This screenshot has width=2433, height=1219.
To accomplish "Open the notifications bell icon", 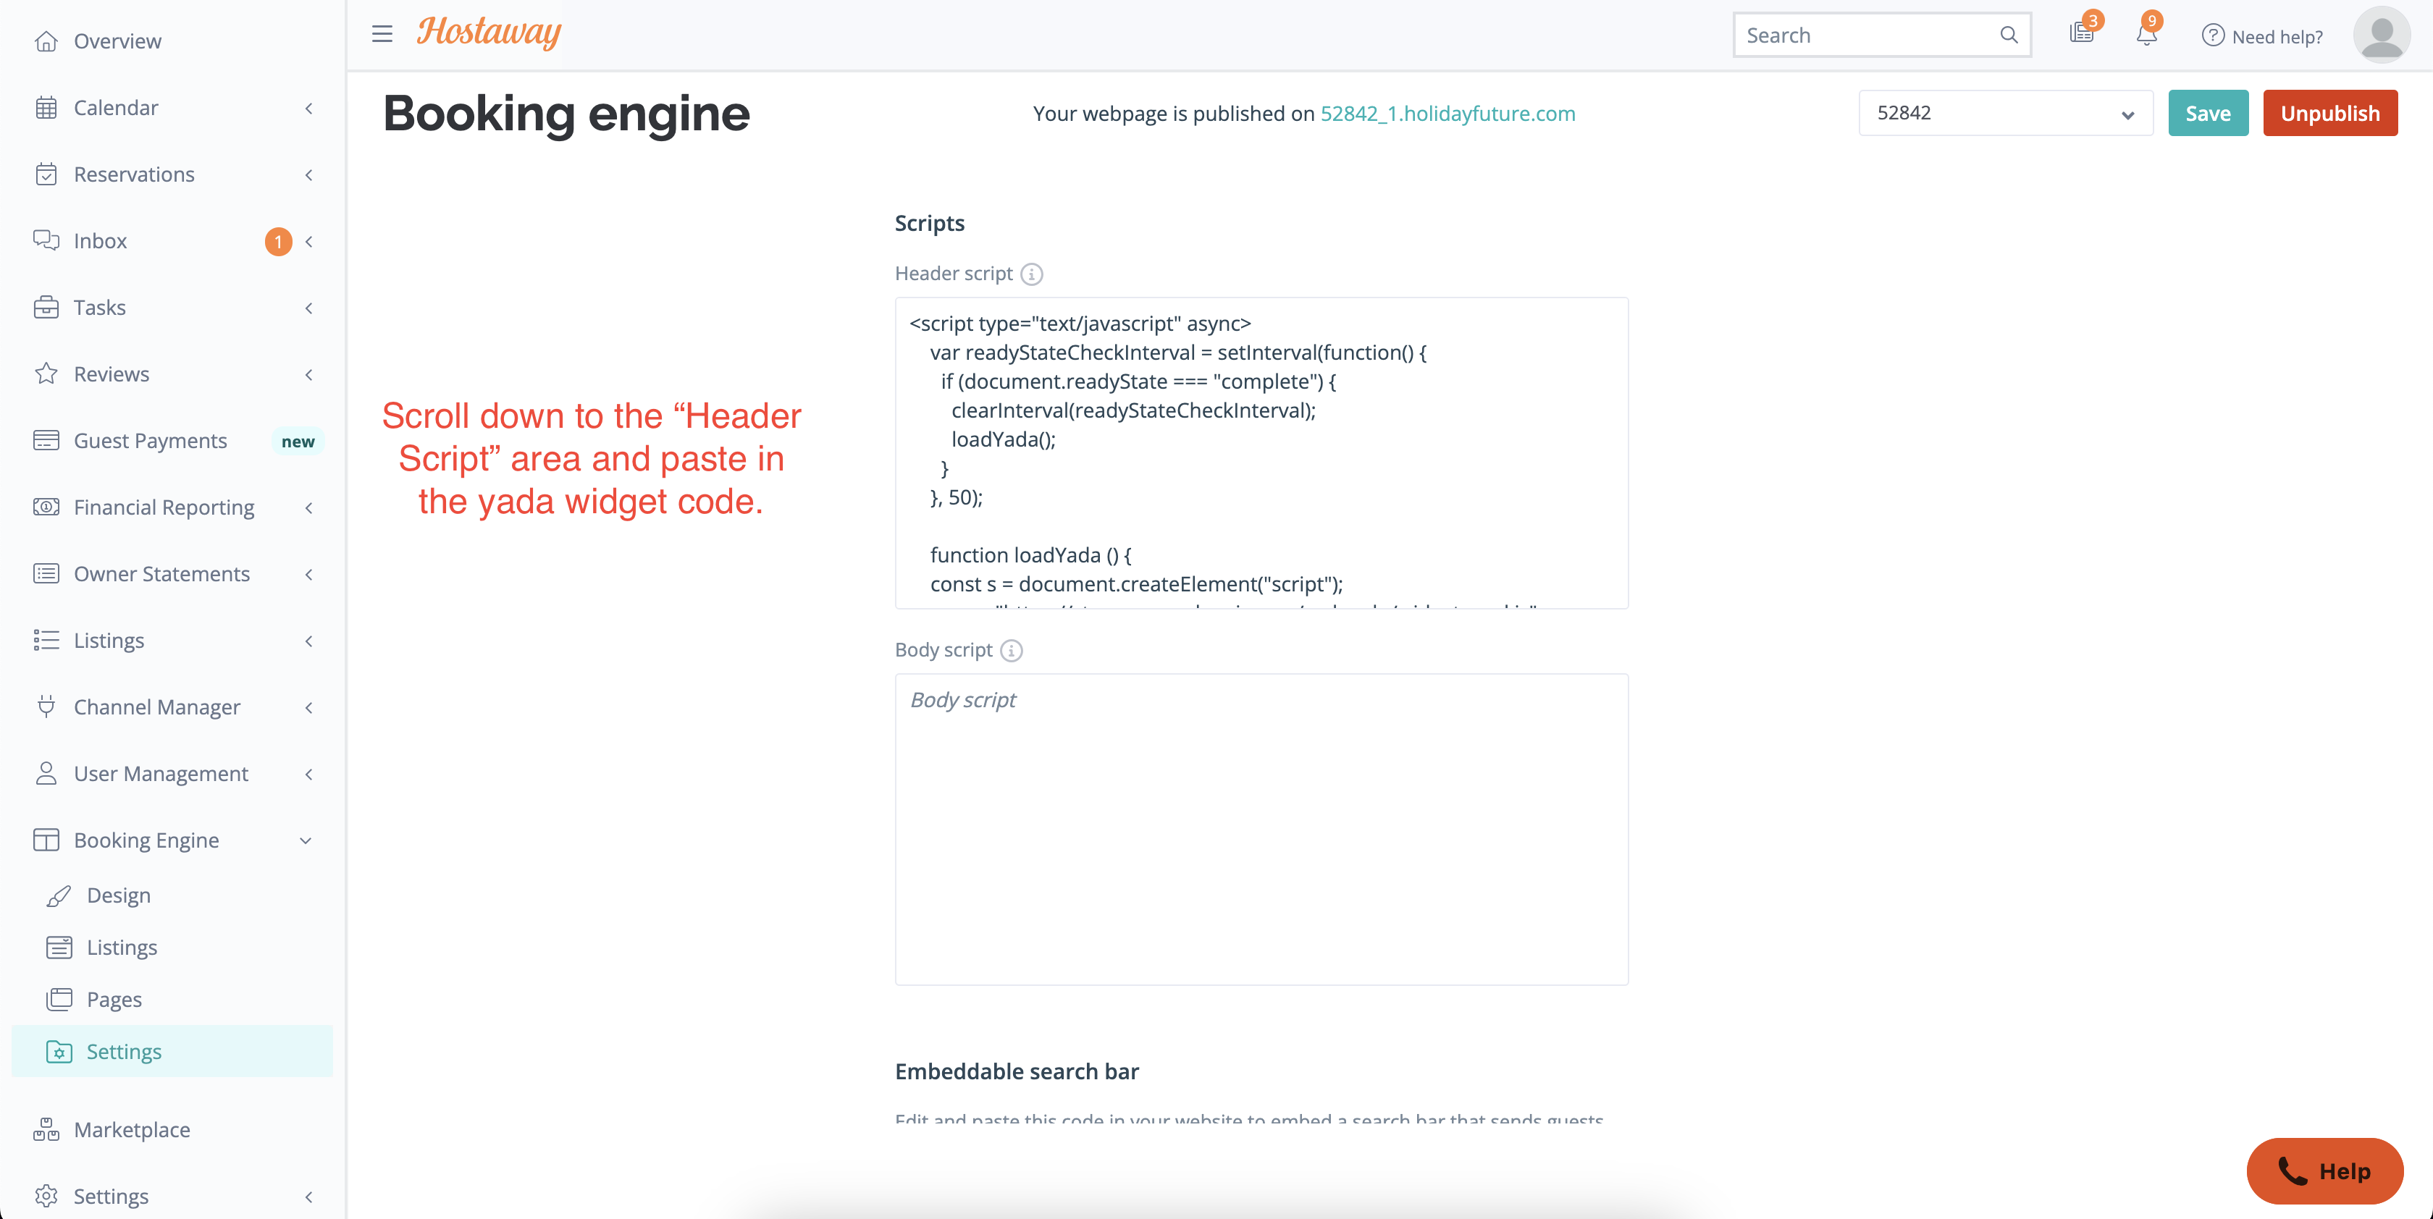I will (x=2146, y=35).
